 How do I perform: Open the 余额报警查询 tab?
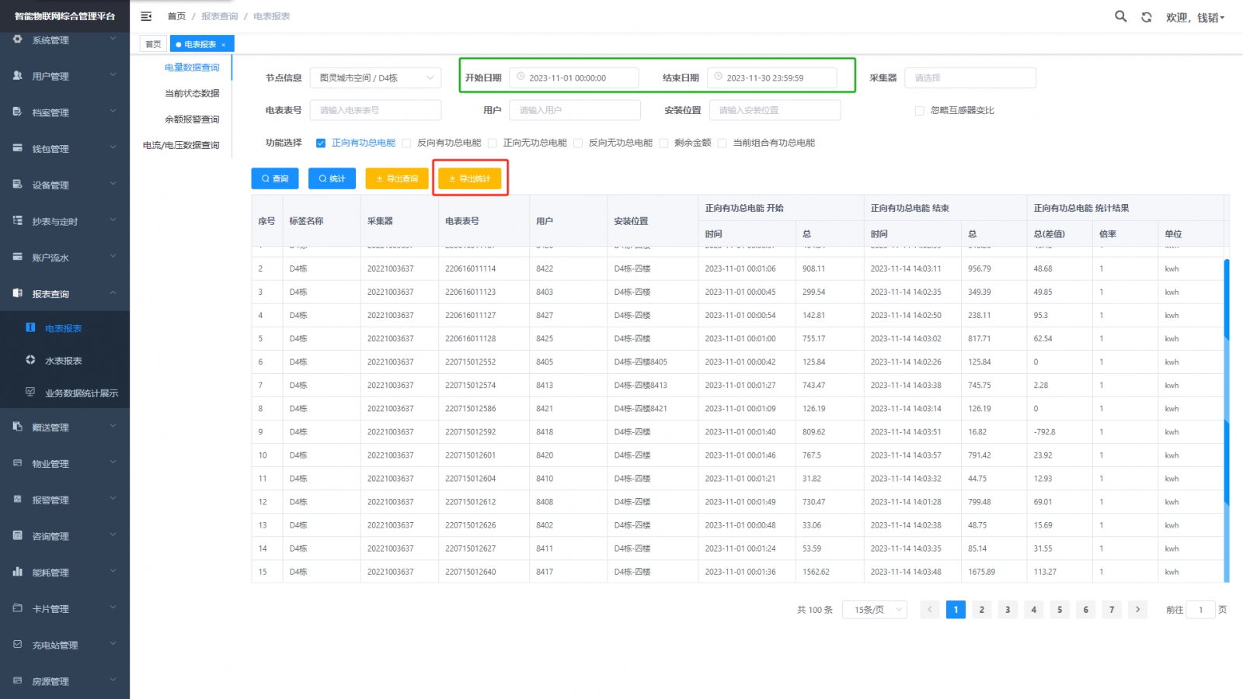click(x=192, y=119)
